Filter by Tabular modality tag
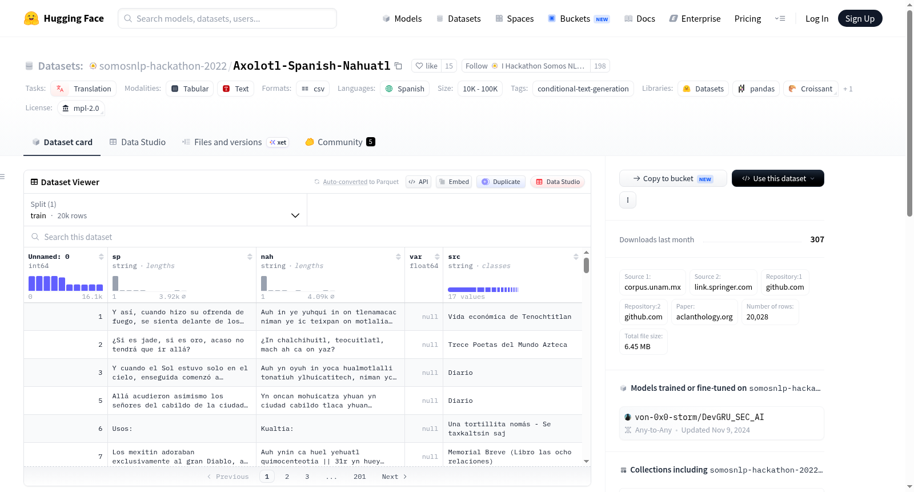 pyautogui.click(x=190, y=89)
